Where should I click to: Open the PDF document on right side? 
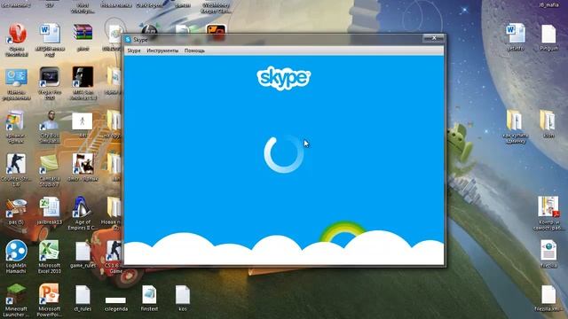click(x=548, y=213)
